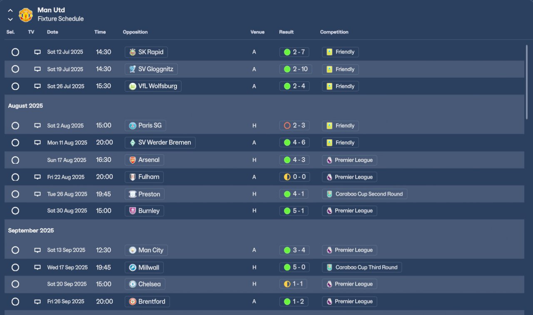Collapse the August 2025 section header

(x=25, y=106)
